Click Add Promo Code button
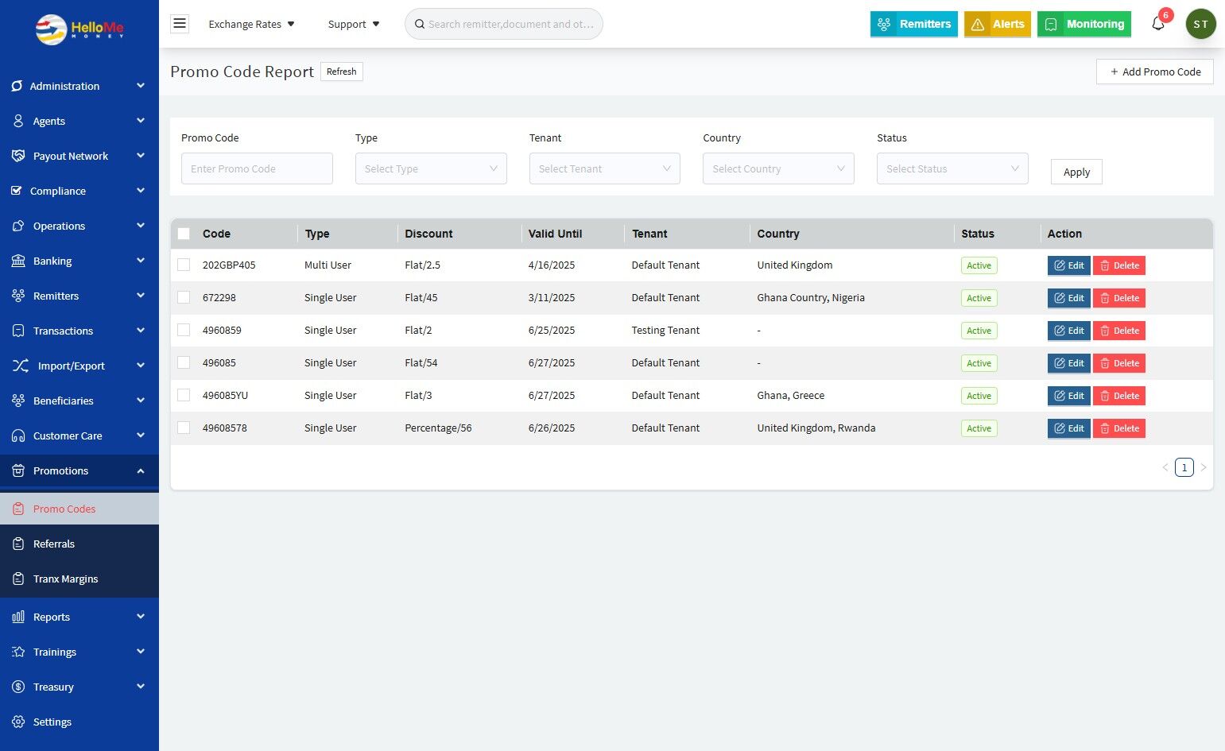This screenshot has width=1225, height=751. [x=1155, y=72]
